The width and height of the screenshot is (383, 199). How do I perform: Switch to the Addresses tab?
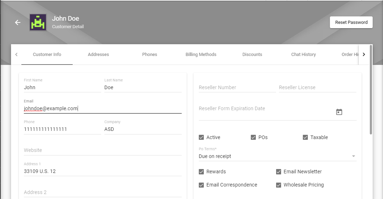click(x=98, y=55)
